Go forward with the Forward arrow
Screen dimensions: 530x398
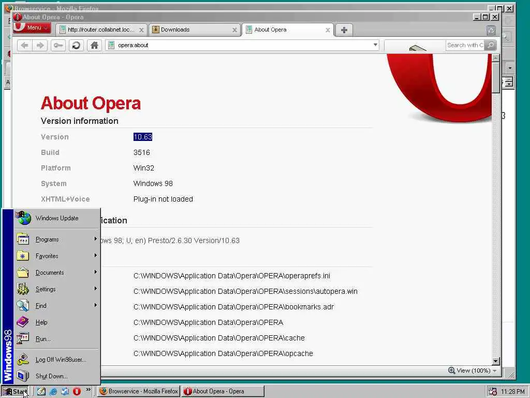[x=40, y=45]
